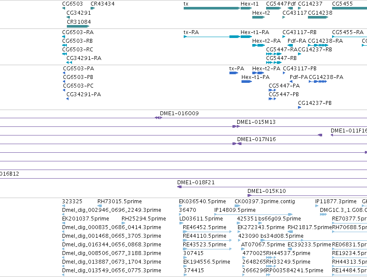
Task: Click the bs66g09.5prime EST label
Action: coord(280,219)
